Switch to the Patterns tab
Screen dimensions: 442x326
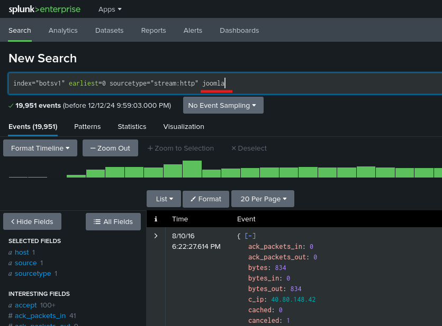coord(87,127)
